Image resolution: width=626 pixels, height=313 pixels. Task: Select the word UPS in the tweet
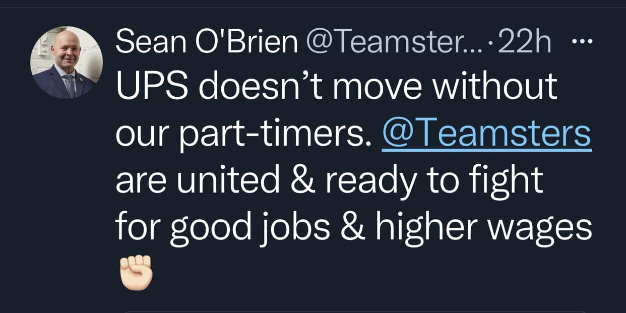[x=153, y=88]
